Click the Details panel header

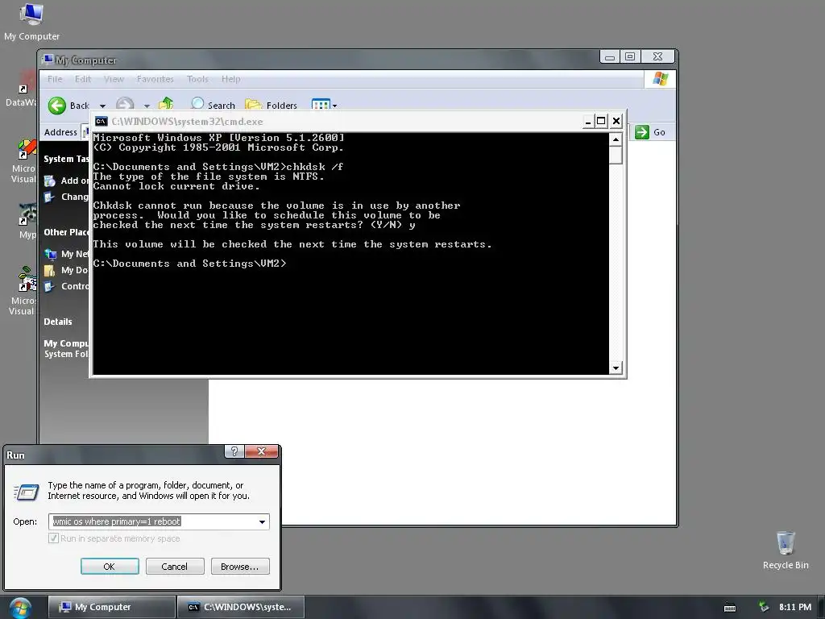tap(58, 322)
